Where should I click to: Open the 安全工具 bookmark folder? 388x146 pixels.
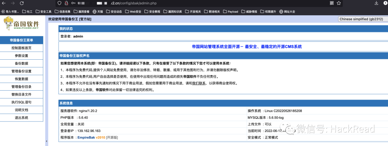[x=43, y=12]
